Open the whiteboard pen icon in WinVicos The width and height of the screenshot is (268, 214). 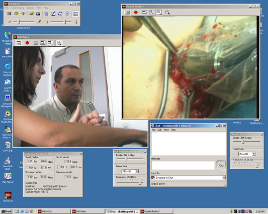coord(53,14)
